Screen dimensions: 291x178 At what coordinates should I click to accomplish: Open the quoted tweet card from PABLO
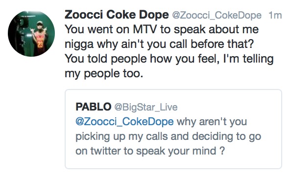[173, 129]
